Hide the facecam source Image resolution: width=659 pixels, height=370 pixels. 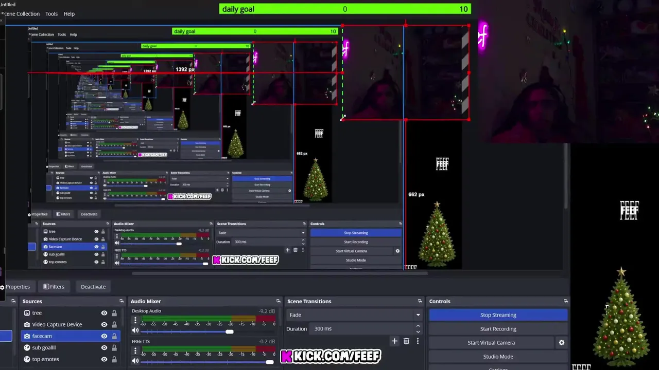pyautogui.click(x=104, y=336)
